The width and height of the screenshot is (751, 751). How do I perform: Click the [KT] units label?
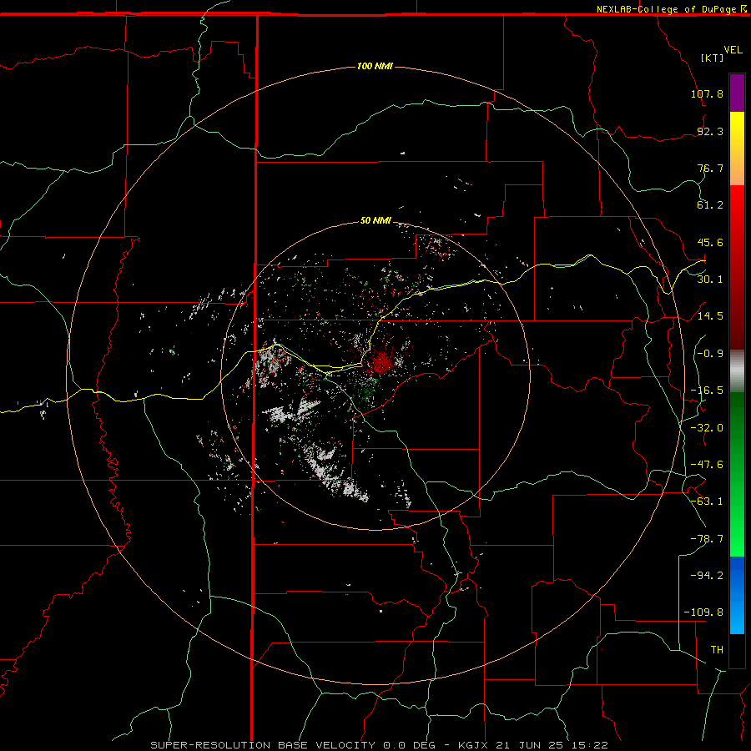(x=713, y=58)
